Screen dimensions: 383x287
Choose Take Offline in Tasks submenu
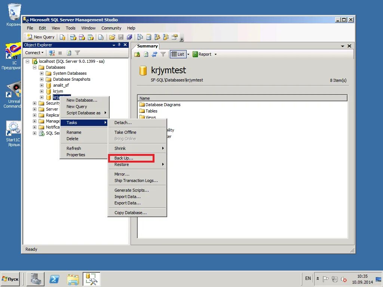click(138, 132)
